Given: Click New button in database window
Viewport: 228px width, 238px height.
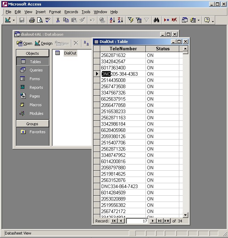Looking at the screenshot, I should click(62, 43).
